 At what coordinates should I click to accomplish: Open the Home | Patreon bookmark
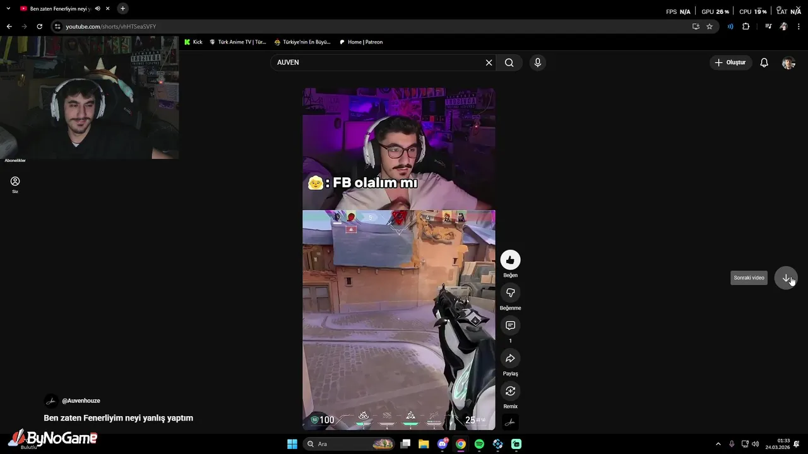coord(361,42)
